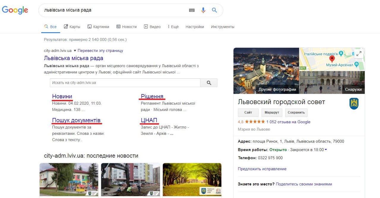This screenshot has width=380, height=198.
Task: Open the Снаружи street view photo
Action: pos(332,83)
